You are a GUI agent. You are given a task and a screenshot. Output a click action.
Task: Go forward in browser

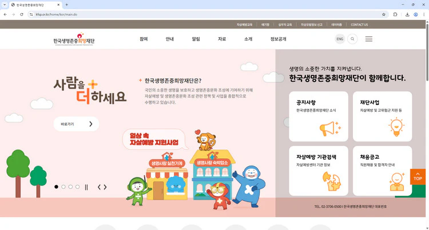tap(13, 14)
